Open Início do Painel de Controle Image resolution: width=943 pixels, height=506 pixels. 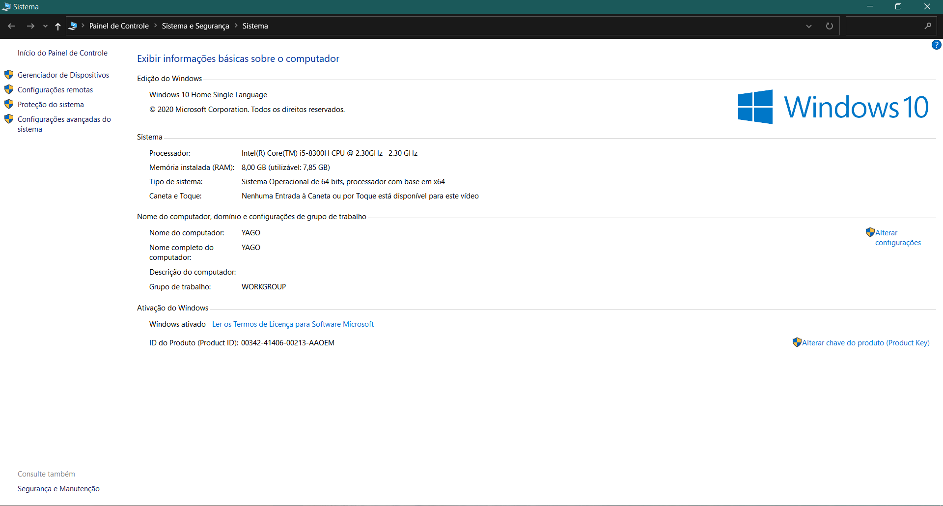point(62,53)
